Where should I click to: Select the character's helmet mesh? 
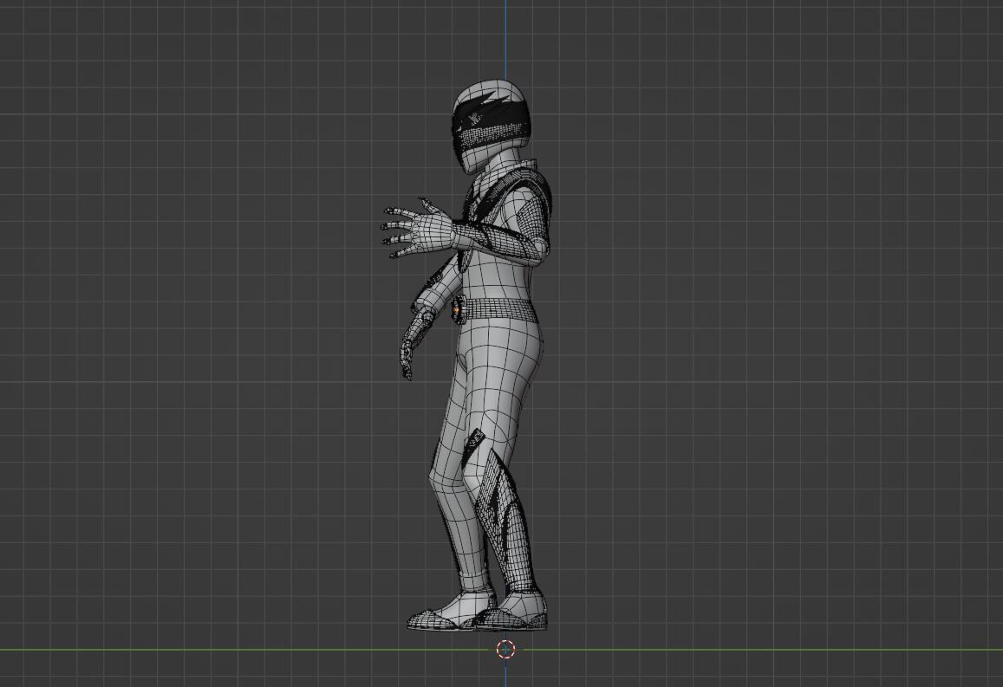point(492,126)
